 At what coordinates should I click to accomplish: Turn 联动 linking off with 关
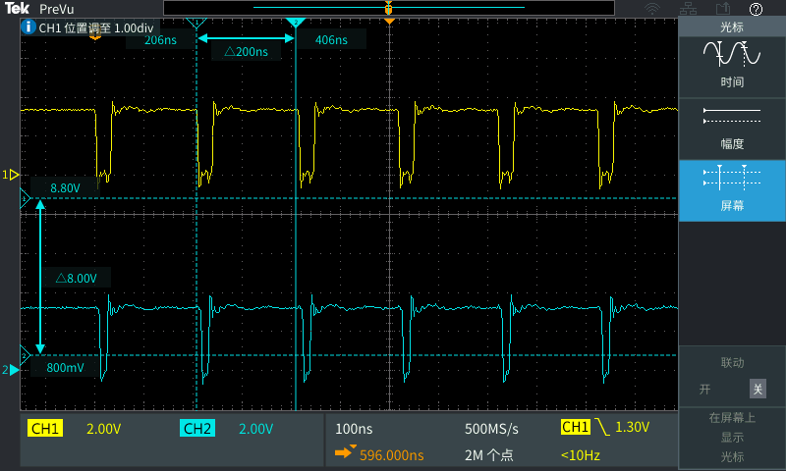[x=758, y=389]
